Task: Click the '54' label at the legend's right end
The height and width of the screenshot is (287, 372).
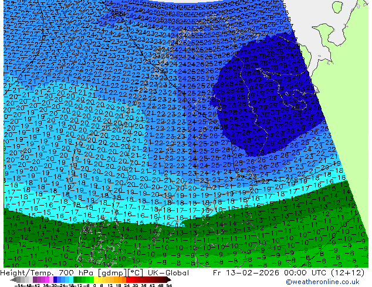Action: click(x=168, y=285)
